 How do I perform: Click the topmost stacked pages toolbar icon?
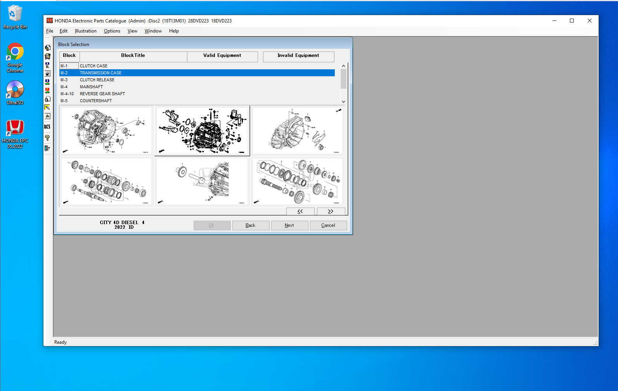[47, 48]
